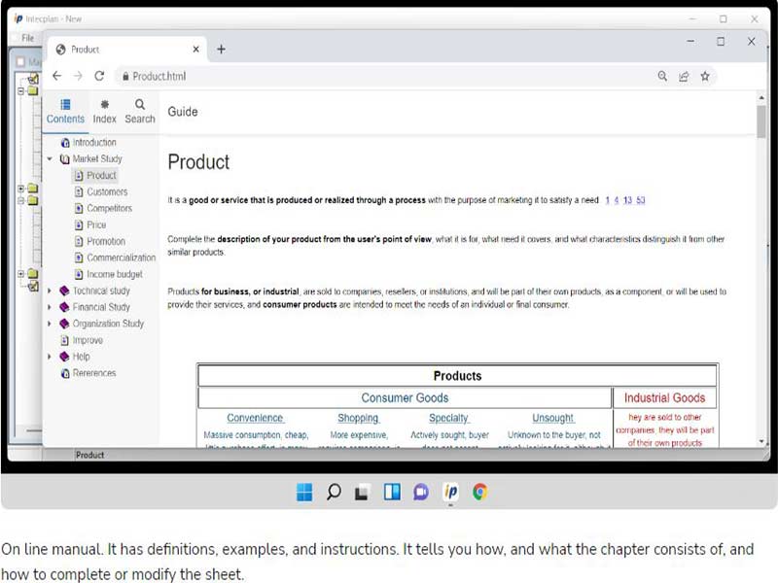Close the Product browser tab
Image resolution: width=778 pixels, height=583 pixels.
pyautogui.click(x=196, y=50)
